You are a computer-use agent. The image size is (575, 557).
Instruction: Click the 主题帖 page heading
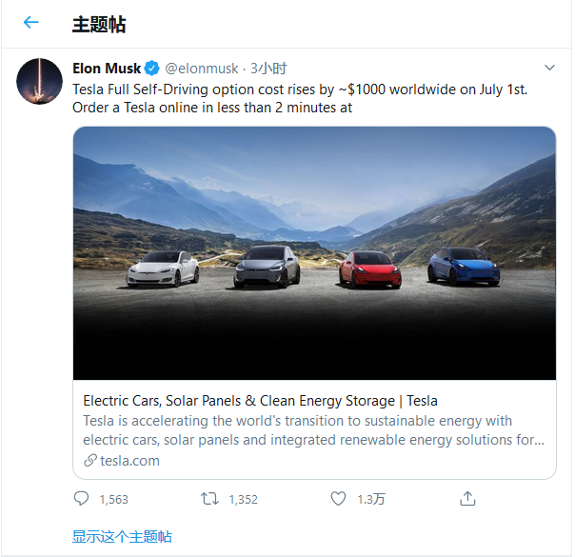[99, 24]
